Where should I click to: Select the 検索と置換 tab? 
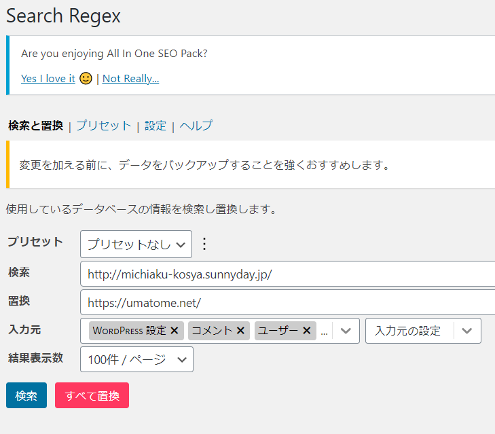[35, 126]
